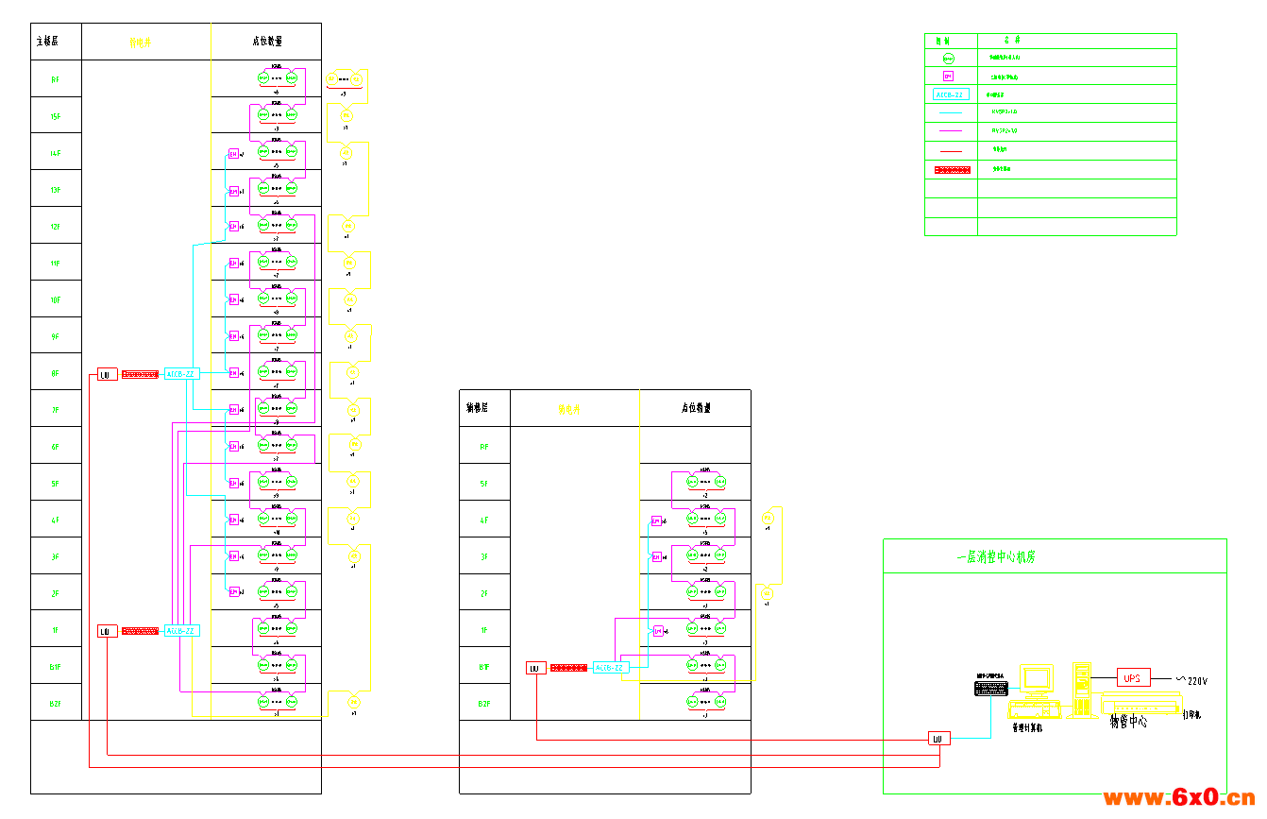Select the ACCB-ZZ box on main 8F
Screen dimensions: 1267x819
click(181, 374)
